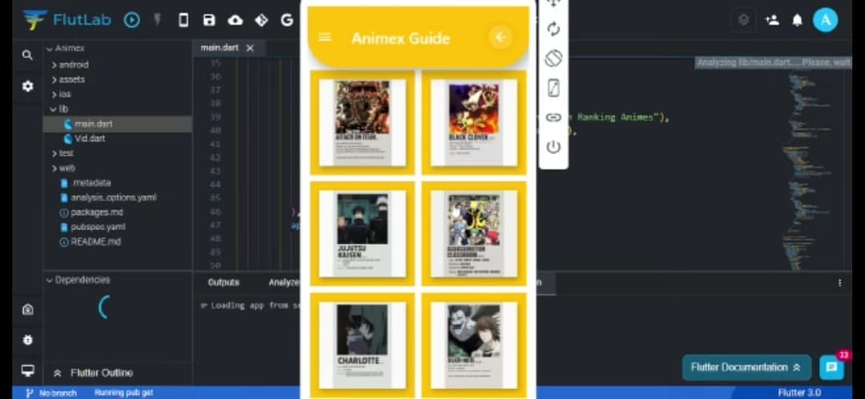Screen dimensions: 865x399
Task: Expand the android folder
Action: [x=70, y=65]
